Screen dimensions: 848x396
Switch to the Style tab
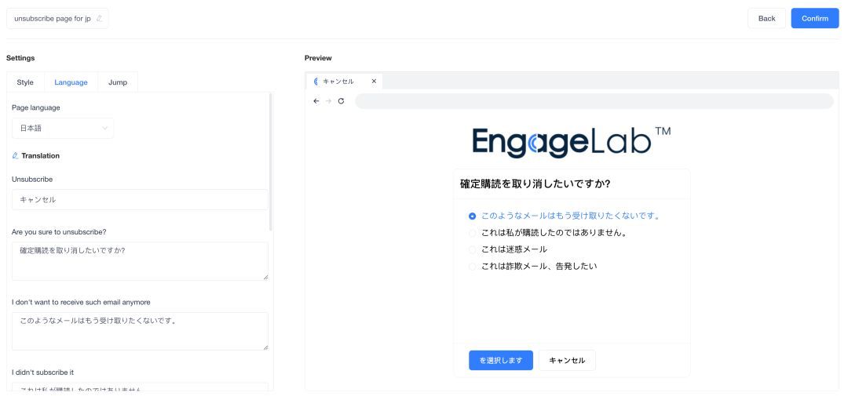coord(25,82)
